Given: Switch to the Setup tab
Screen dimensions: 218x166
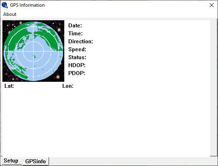Looking at the screenshot, I should (x=11, y=161).
